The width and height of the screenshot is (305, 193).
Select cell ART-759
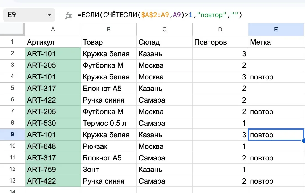coord(53,169)
